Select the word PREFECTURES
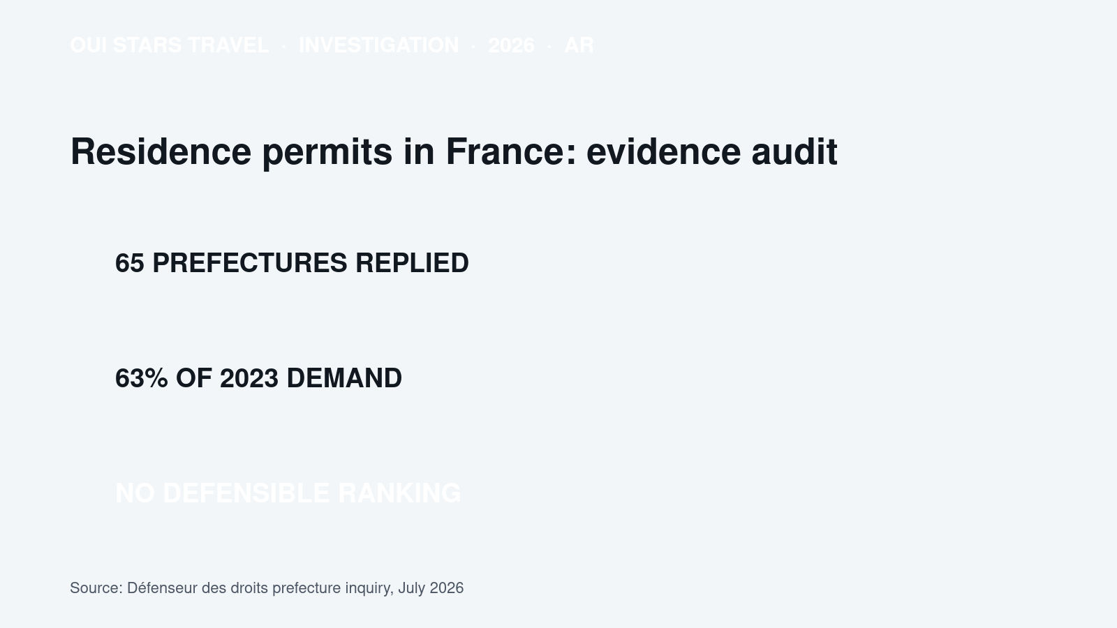 (x=249, y=263)
